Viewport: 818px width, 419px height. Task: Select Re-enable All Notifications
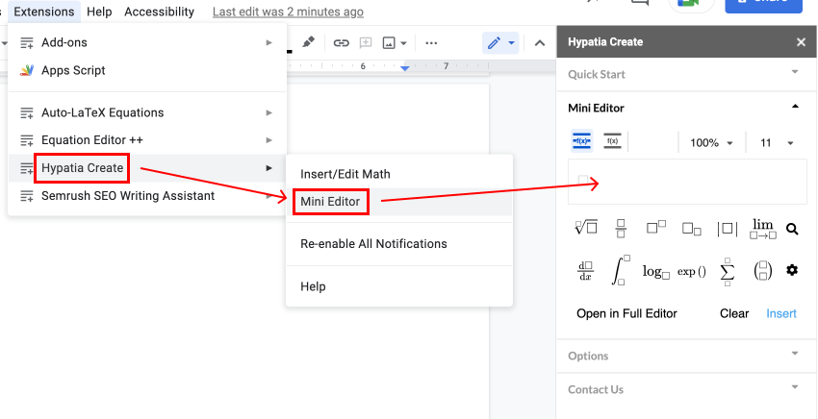[x=399, y=244]
